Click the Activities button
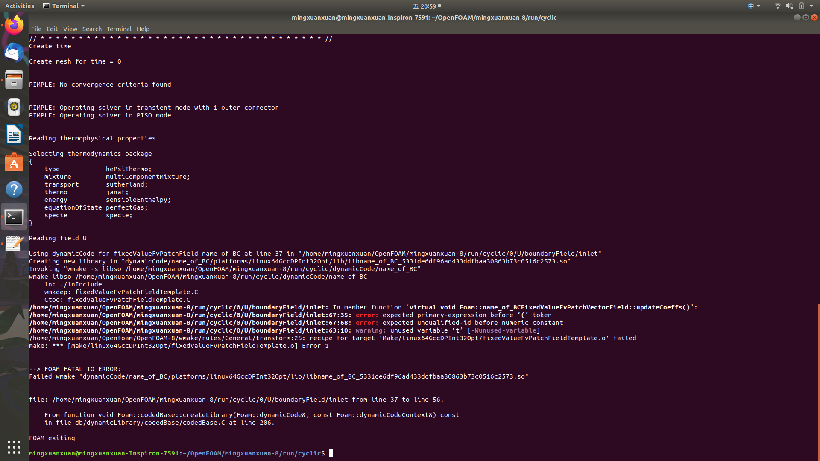 [20, 6]
